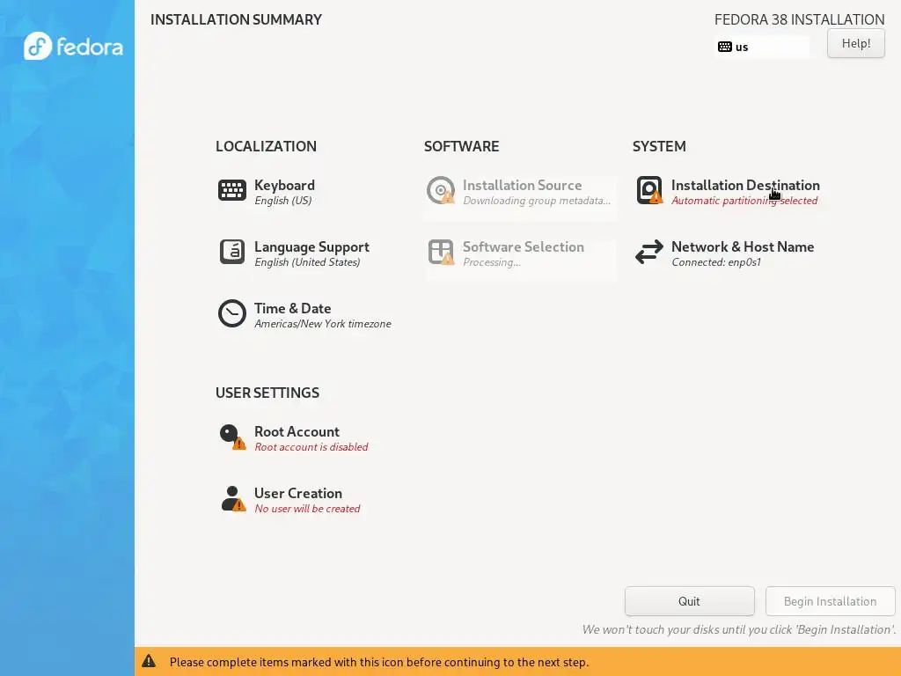Screen dimensions: 901x676
Task: Open the User Creation label
Action: [x=298, y=493]
